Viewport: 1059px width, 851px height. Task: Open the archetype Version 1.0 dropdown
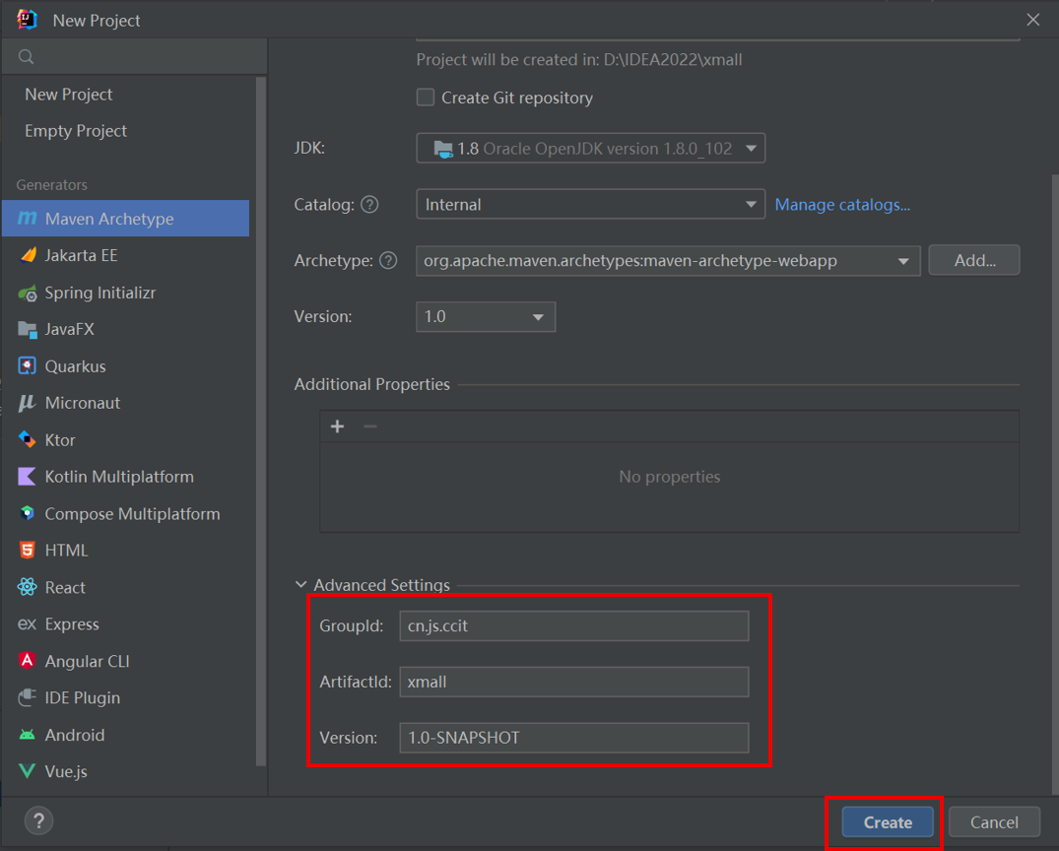point(486,317)
